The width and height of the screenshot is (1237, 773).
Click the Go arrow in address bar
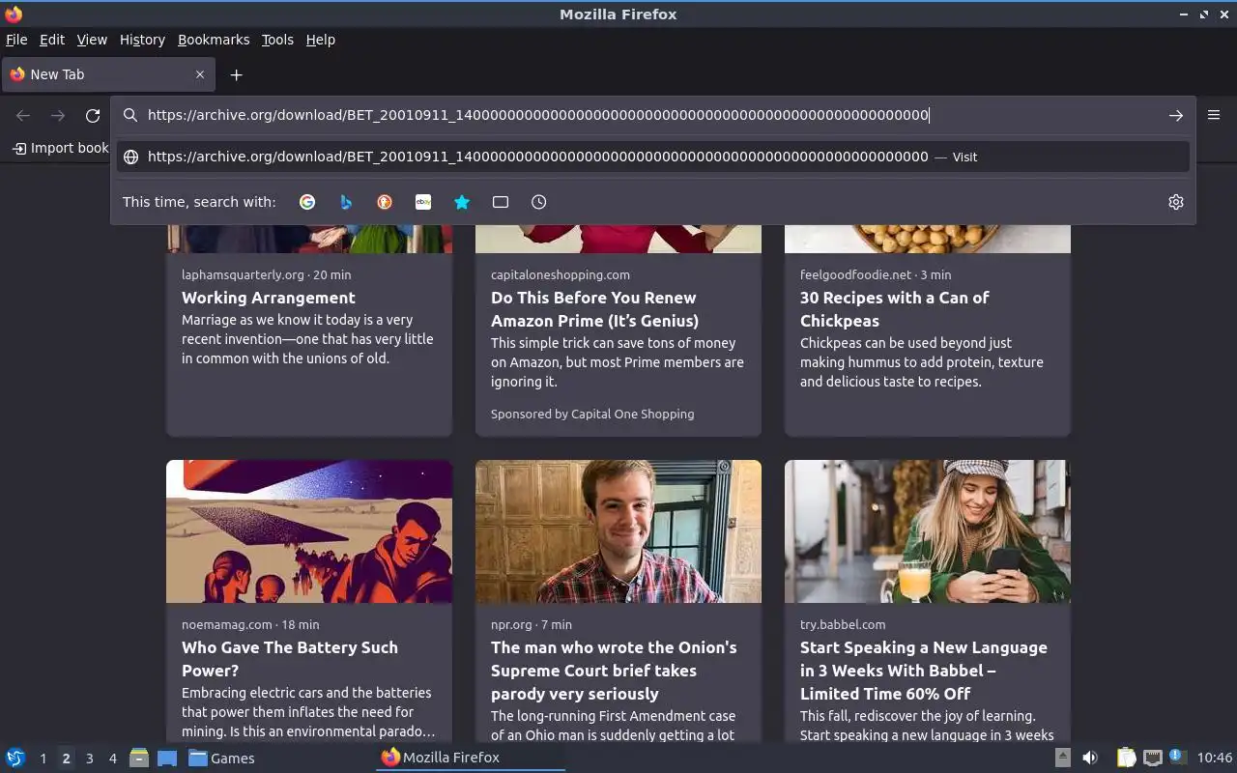1176,115
